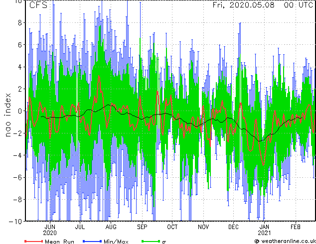Click the Min/Max legend label

[x=116, y=242]
